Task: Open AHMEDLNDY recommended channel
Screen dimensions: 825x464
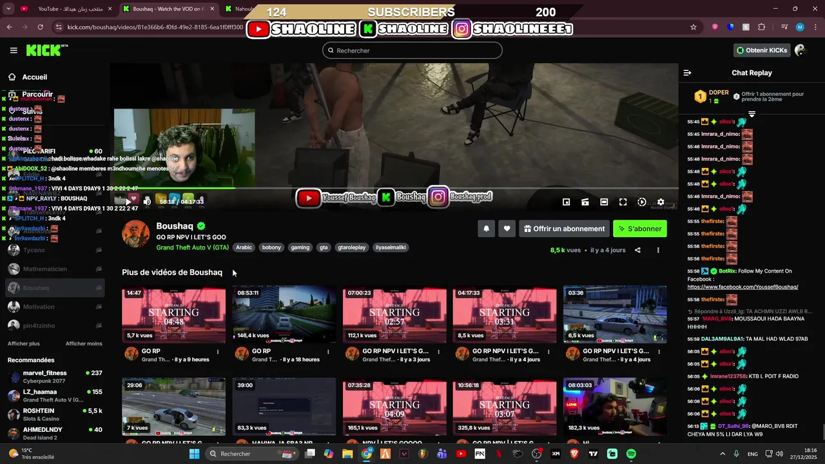Action: [55, 433]
